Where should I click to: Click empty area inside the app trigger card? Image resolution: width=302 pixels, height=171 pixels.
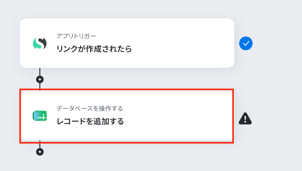tap(183, 43)
